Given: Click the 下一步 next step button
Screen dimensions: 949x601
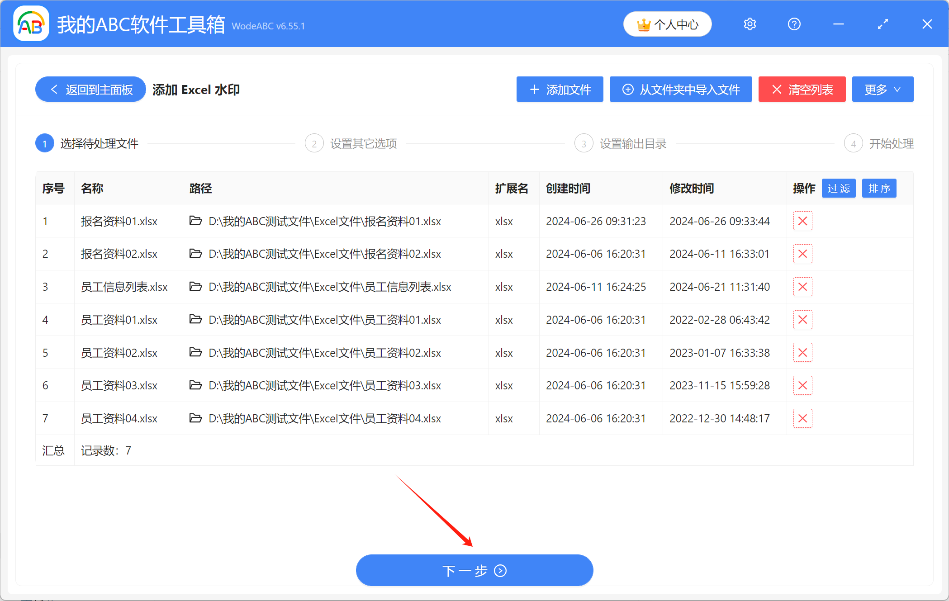Looking at the screenshot, I should [474, 570].
